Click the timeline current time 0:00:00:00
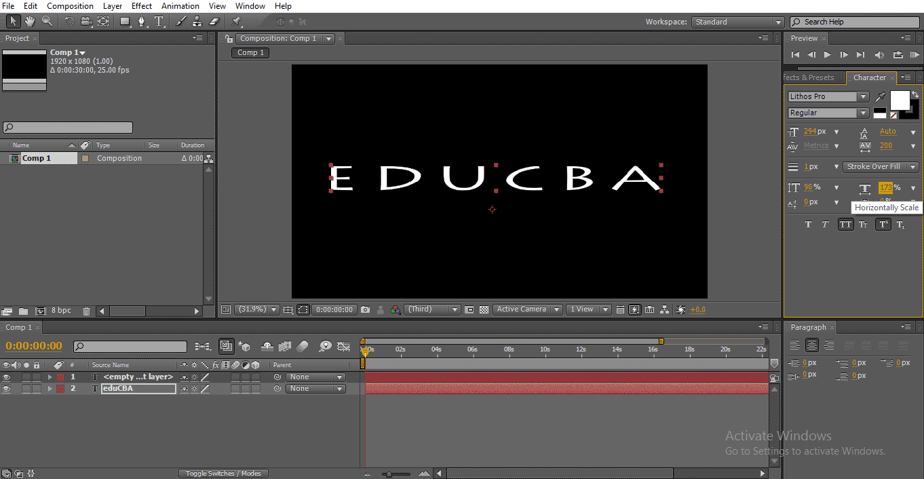This screenshot has height=479, width=924. pos(34,346)
